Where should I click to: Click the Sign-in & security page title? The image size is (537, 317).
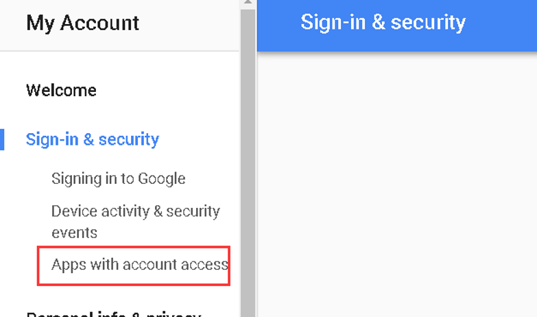point(383,23)
